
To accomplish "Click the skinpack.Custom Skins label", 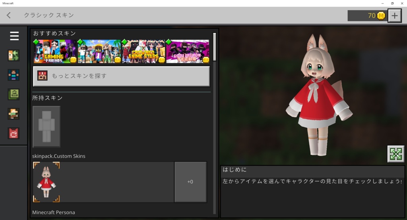I will 59,156.
